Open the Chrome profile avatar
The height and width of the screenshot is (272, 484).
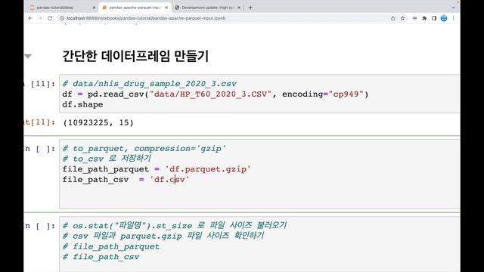pos(444,18)
